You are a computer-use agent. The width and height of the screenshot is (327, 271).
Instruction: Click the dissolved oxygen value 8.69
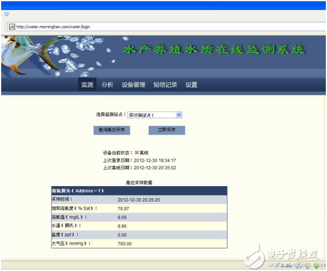coord(122,217)
